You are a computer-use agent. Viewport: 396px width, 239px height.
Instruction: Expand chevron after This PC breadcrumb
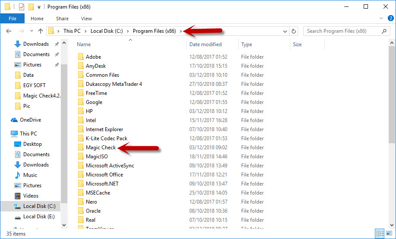point(85,31)
